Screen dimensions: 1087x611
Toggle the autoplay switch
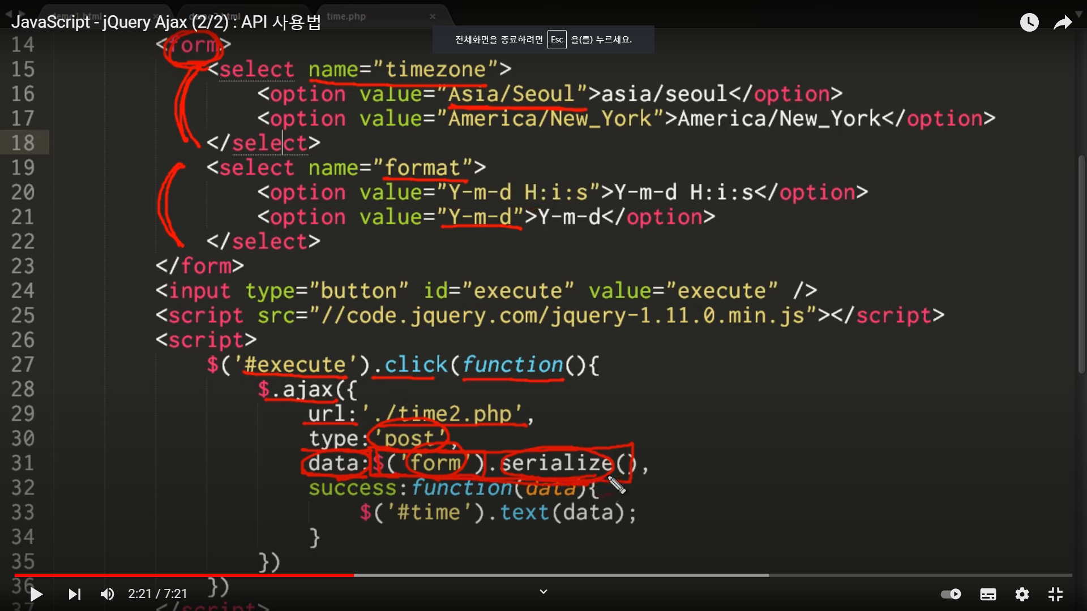pos(951,594)
